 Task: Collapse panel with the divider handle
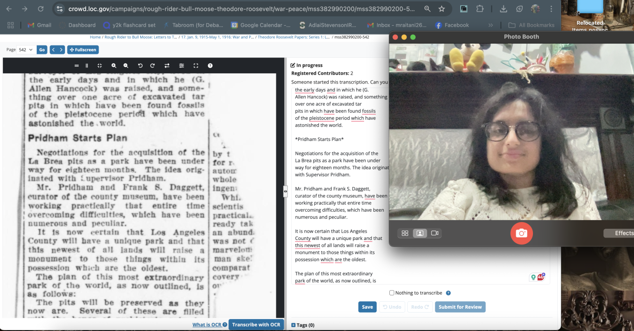click(x=285, y=191)
